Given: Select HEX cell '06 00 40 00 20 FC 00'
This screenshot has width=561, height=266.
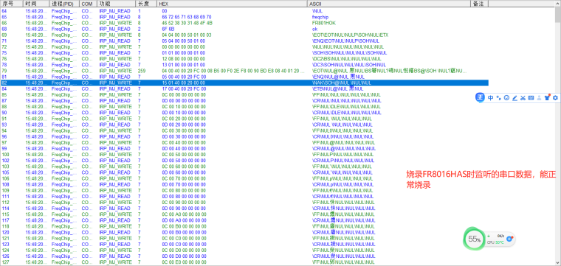Looking at the screenshot, I should coord(184,77).
